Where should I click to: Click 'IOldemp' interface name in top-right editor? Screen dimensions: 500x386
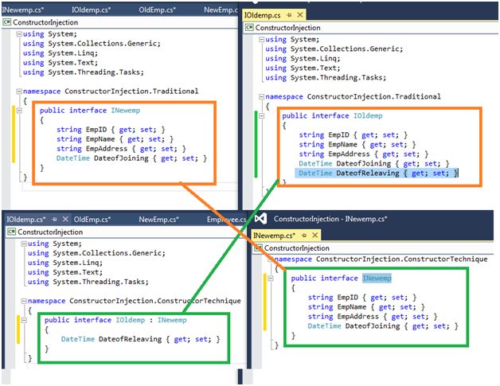coord(368,115)
